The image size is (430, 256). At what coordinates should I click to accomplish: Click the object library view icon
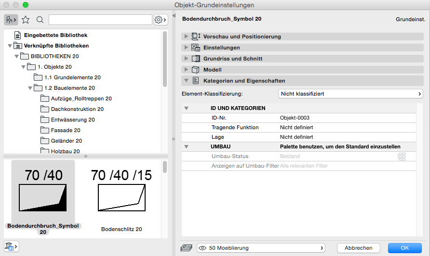(x=11, y=20)
